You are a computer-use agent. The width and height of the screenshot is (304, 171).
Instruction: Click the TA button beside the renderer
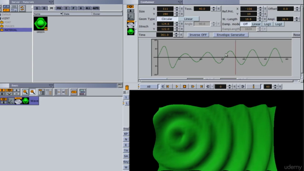point(126,151)
